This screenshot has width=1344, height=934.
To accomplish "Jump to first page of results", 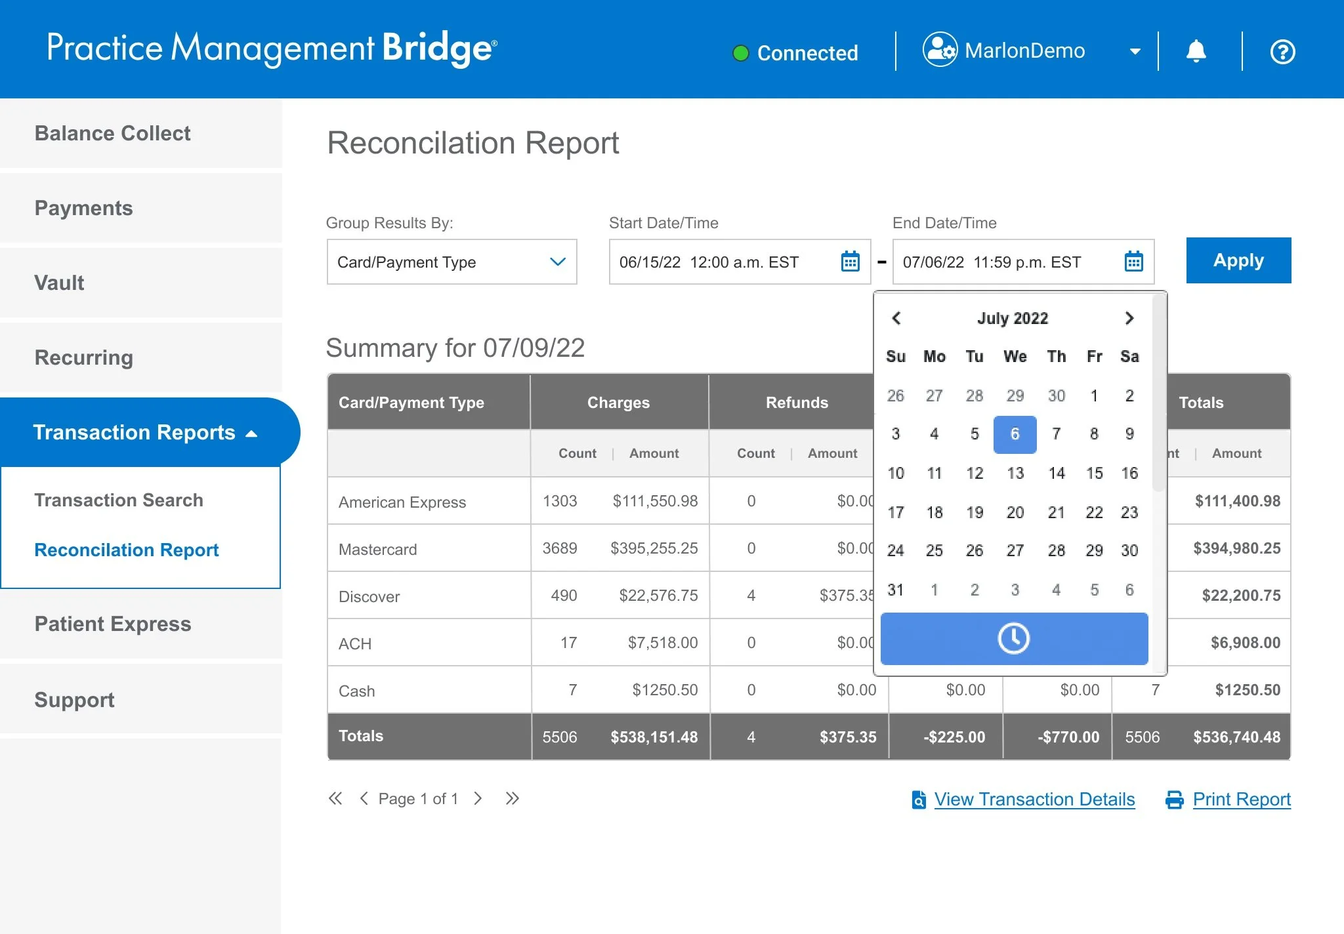I will (x=335, y=798).
